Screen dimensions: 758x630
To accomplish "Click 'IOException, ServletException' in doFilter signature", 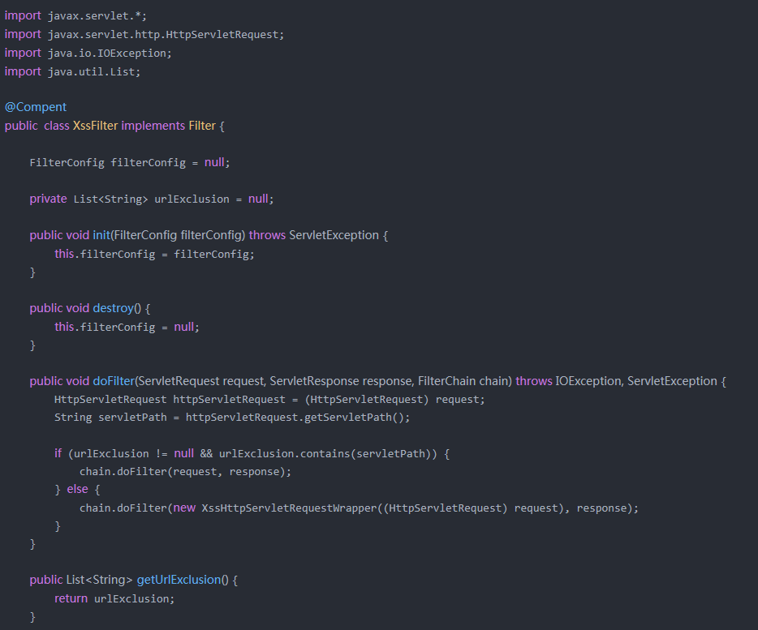I will click(x=636, y=381).
